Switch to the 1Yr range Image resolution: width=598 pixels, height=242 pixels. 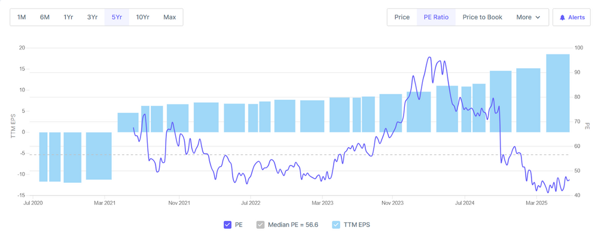click(69, 17)
